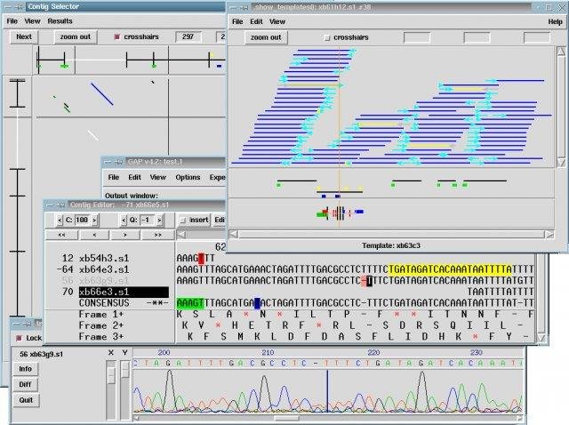Decrease quality cutoff Q with left arrow
This screenshot has height=425, width=569.
click(124, 220)
